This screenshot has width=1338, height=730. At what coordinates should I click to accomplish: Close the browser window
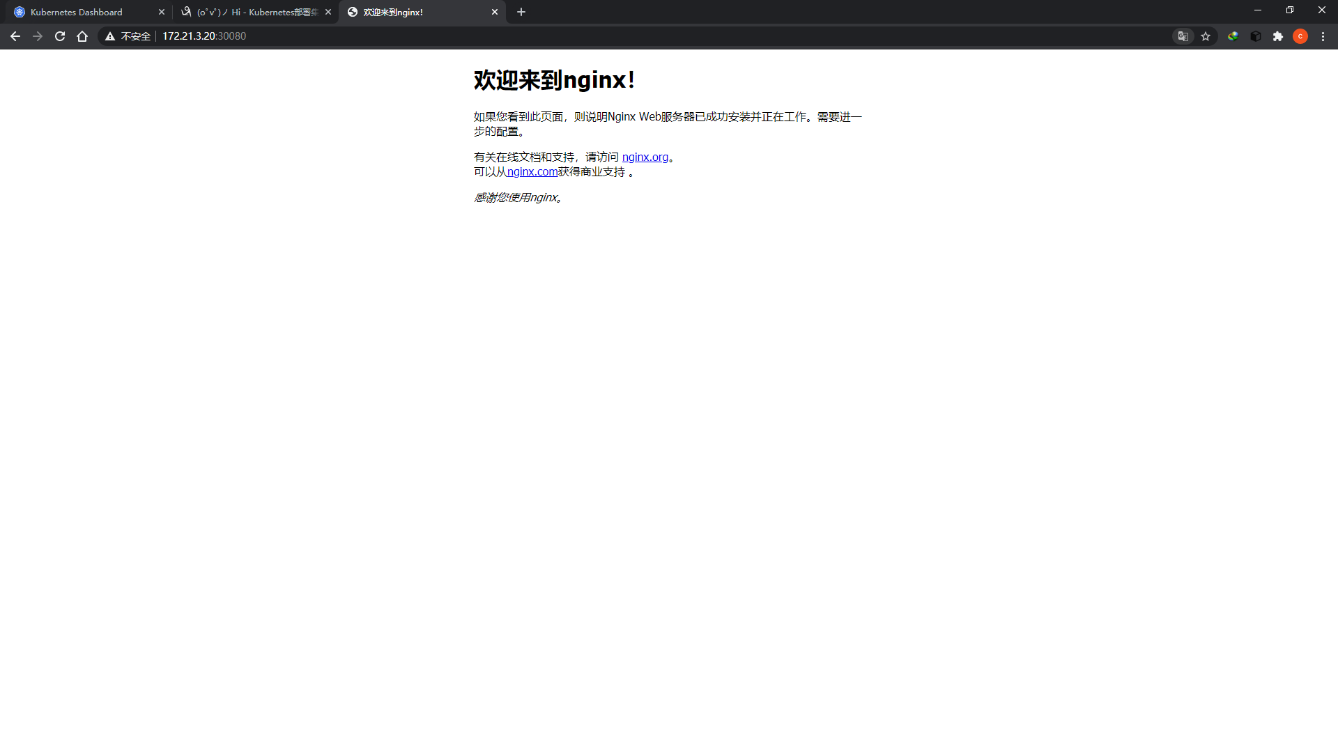[1322, 10]
